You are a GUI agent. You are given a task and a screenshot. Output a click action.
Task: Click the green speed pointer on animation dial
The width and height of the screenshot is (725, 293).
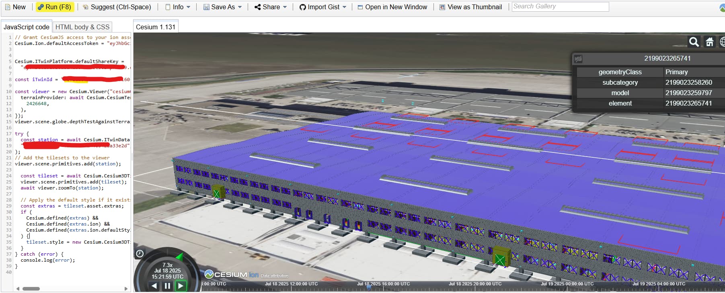point(180,256)
